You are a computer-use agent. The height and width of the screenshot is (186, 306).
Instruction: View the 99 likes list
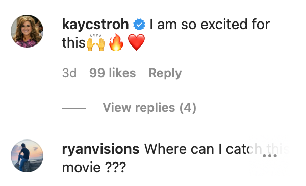click(x=112, y=73)
